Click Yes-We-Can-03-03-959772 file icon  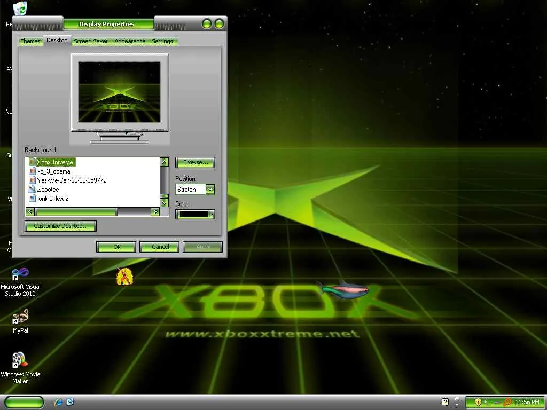32,180
